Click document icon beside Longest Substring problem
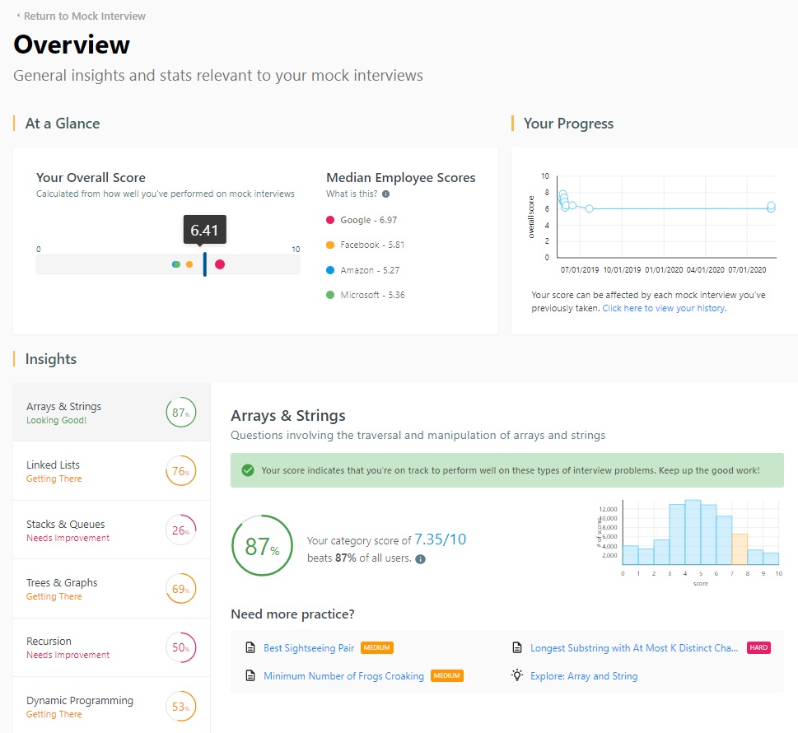This screenshot has height=733, width=798. pos(517,647)
